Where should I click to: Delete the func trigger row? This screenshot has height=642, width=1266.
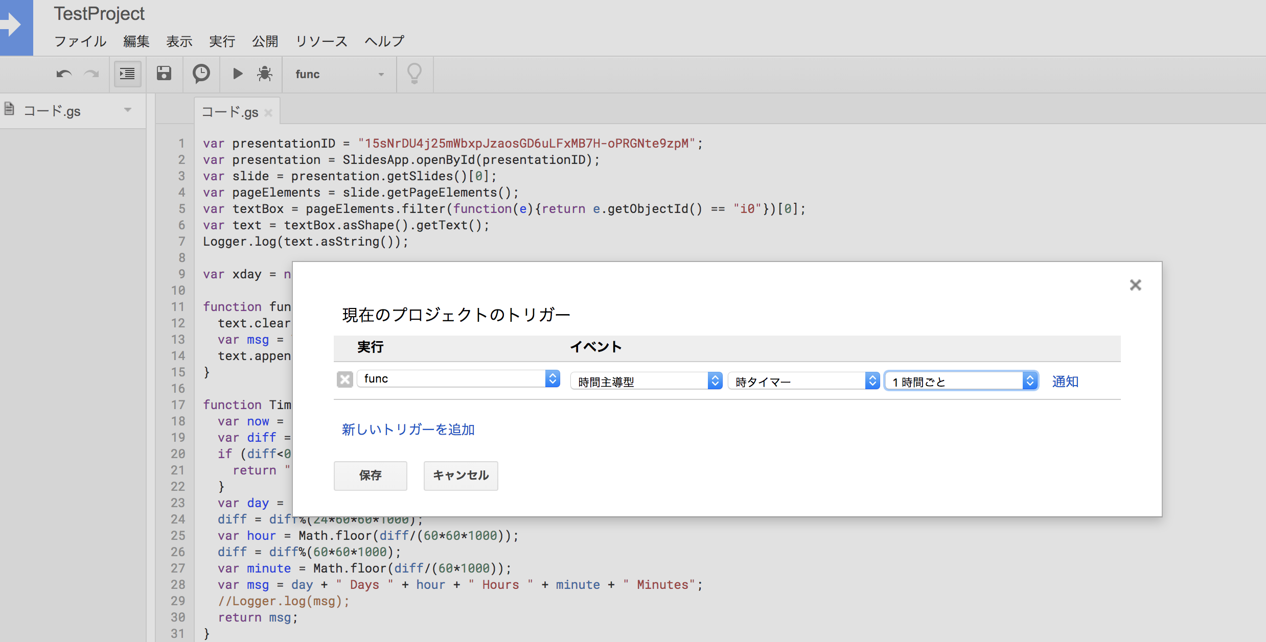345,379
